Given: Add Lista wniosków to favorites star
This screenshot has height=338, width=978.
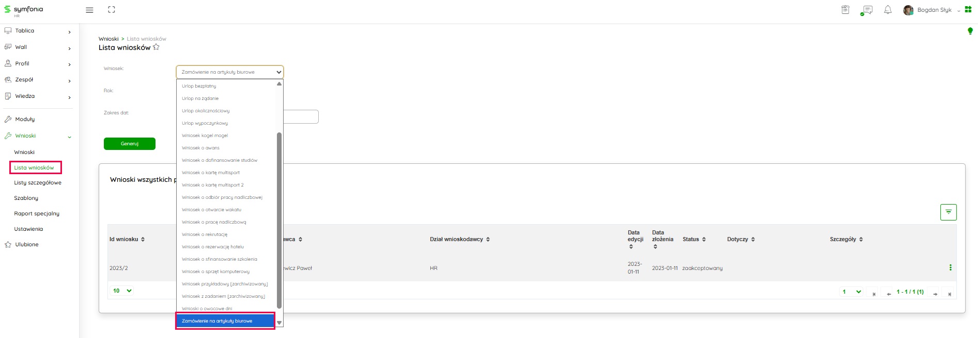Looking at the screenshot, I should point(156,47).
